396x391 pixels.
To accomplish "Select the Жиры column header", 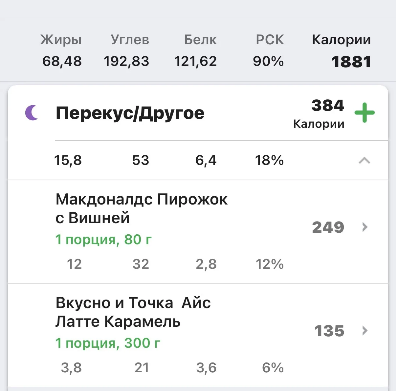I will (61, 40).
